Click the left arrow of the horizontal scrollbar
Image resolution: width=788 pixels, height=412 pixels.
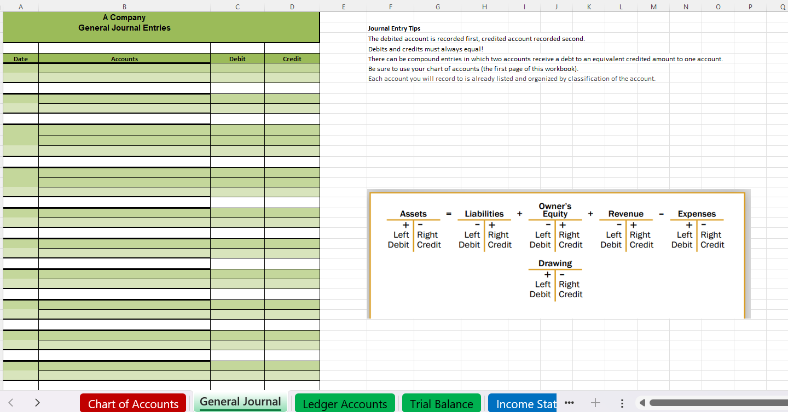point(641,402)
